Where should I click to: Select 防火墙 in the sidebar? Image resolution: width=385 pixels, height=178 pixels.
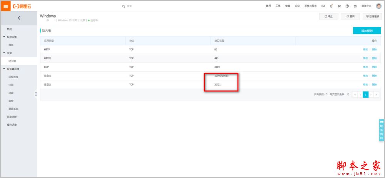point(12,61)
